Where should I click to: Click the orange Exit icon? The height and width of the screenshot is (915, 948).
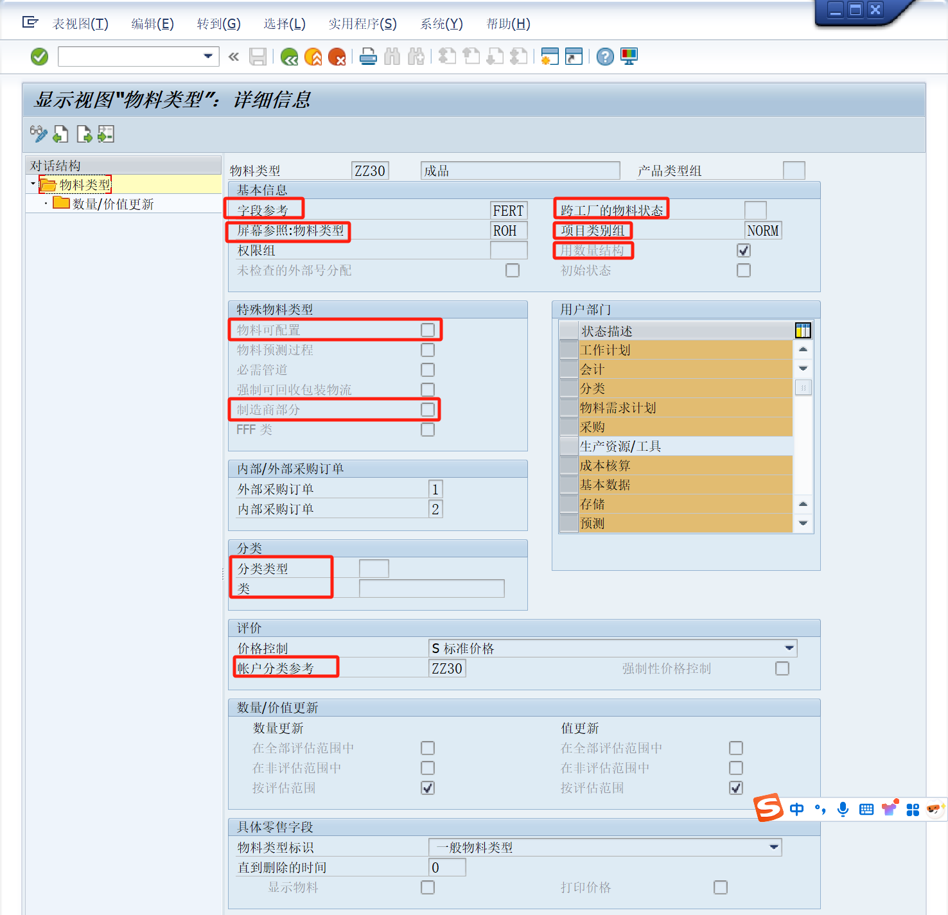pos(313,57)
